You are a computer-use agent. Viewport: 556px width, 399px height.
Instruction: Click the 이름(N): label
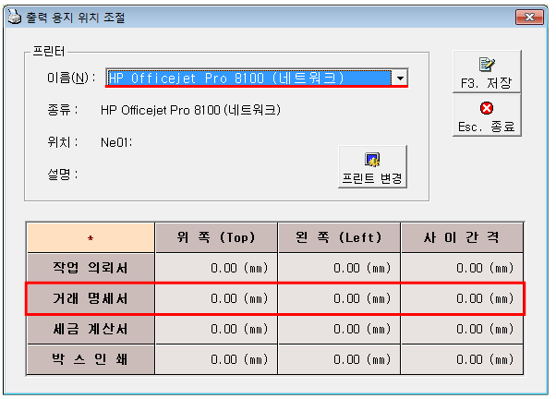tap(72, 78)
